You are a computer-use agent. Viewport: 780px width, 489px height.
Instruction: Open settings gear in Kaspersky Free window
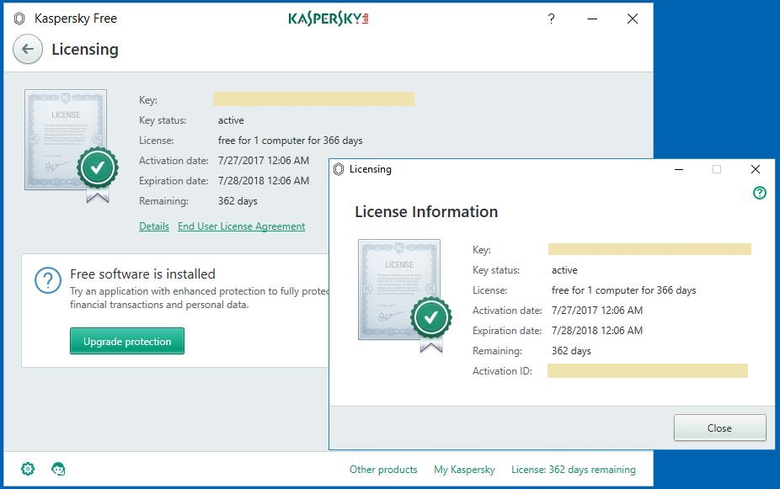click(28, 469)
